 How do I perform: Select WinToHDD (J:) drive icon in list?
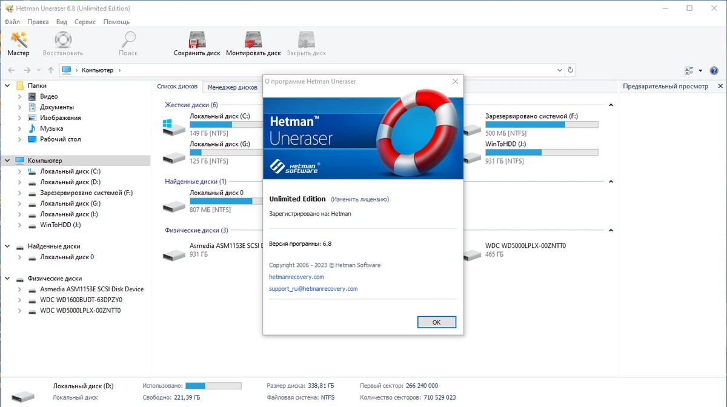pyautogui.click(x=472, y=157)
